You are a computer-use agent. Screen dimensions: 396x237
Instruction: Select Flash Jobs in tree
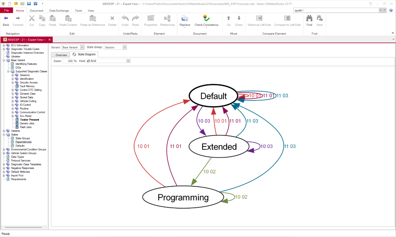26,127
